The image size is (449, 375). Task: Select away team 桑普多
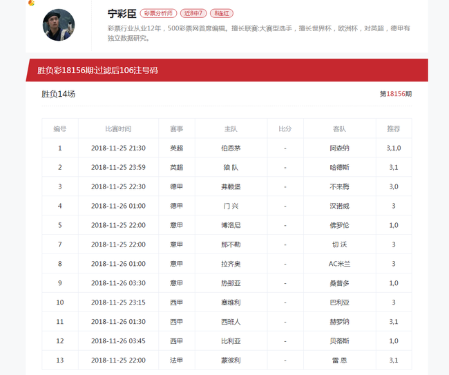click(x=340, y=283)
